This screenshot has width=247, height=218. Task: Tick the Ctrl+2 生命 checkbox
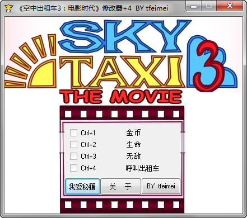(x=73, y=144)
